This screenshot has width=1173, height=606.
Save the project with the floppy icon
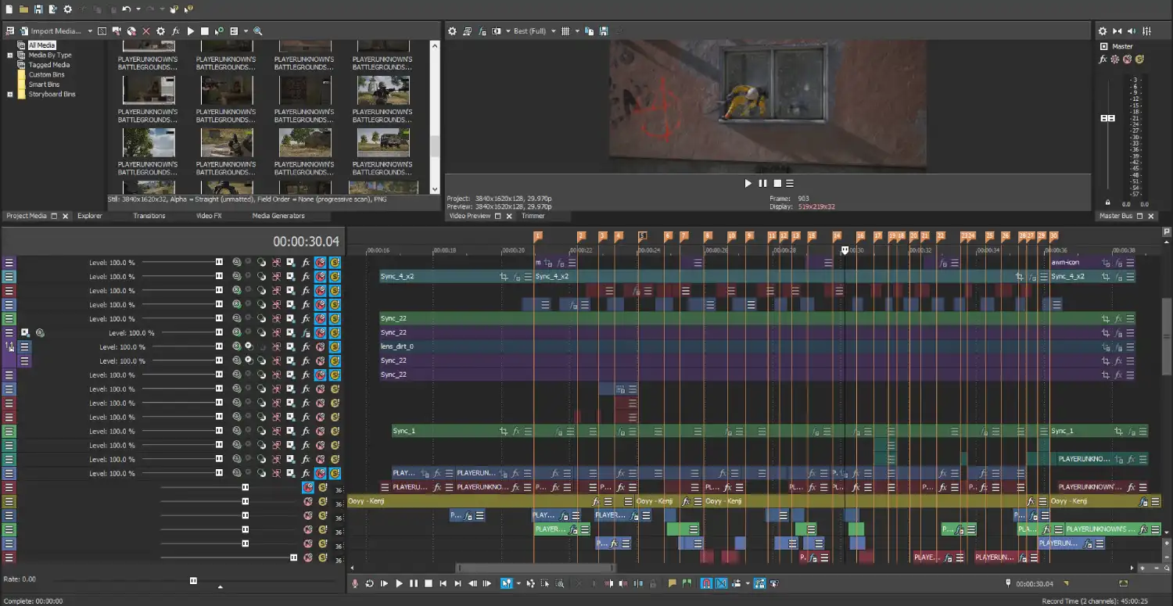(38, 9)
